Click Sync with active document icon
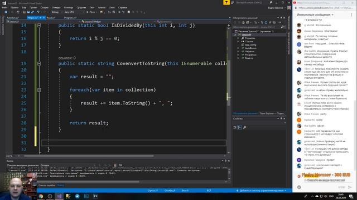 (x=262, y=22)
